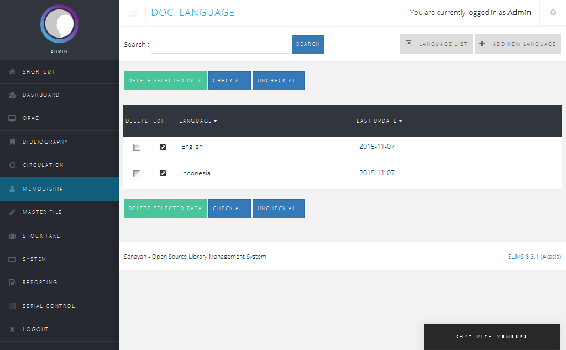
Task: Sort by the Language column header
Action: point(198,121)
